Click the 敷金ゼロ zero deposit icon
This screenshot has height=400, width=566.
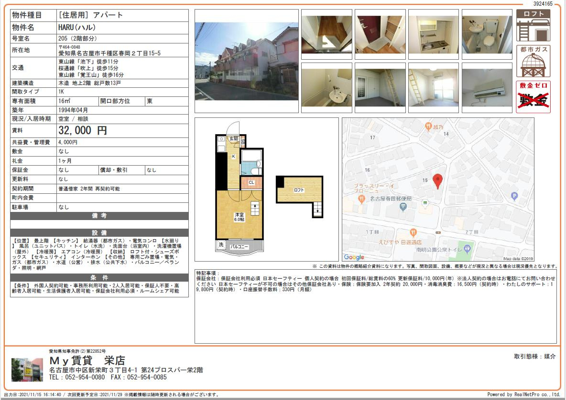533,97
